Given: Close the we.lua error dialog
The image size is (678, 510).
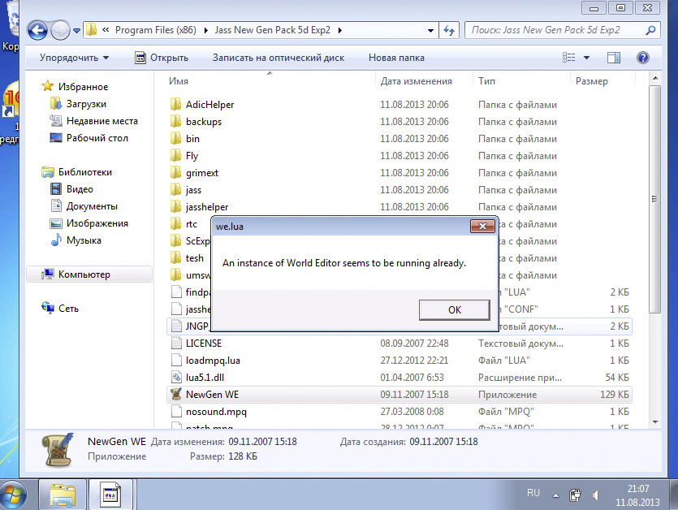Looking at the screenshot, I should point(482,226).
